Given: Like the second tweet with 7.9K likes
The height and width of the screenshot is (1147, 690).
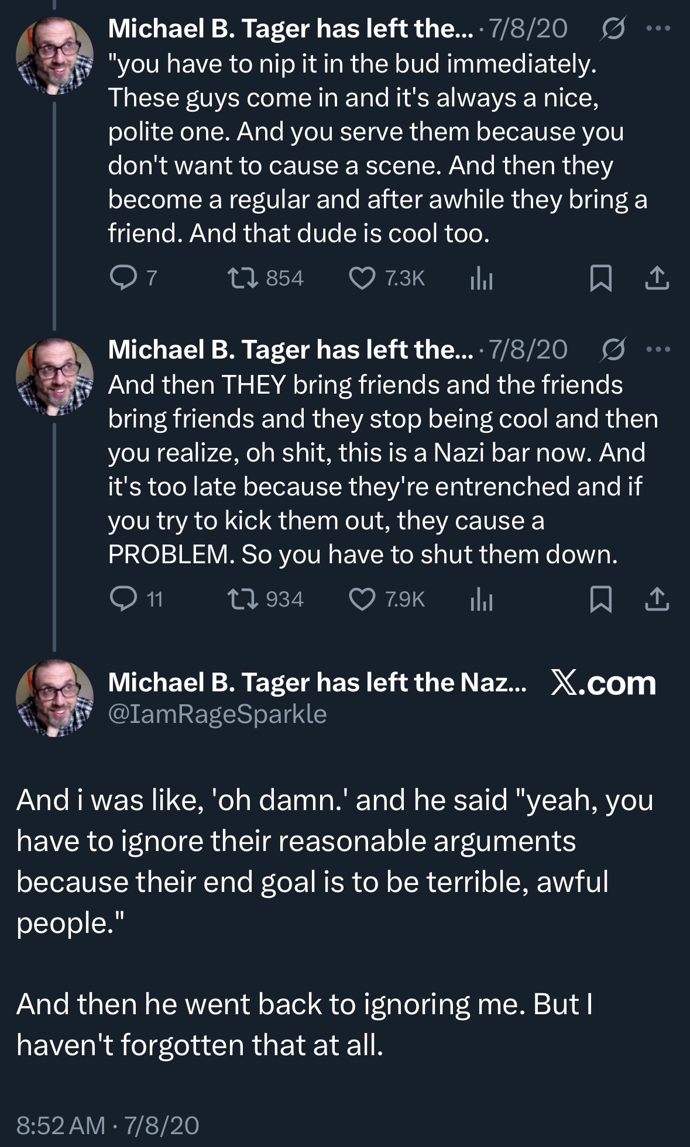Looking at the screenshot, I should click(362, 599).
